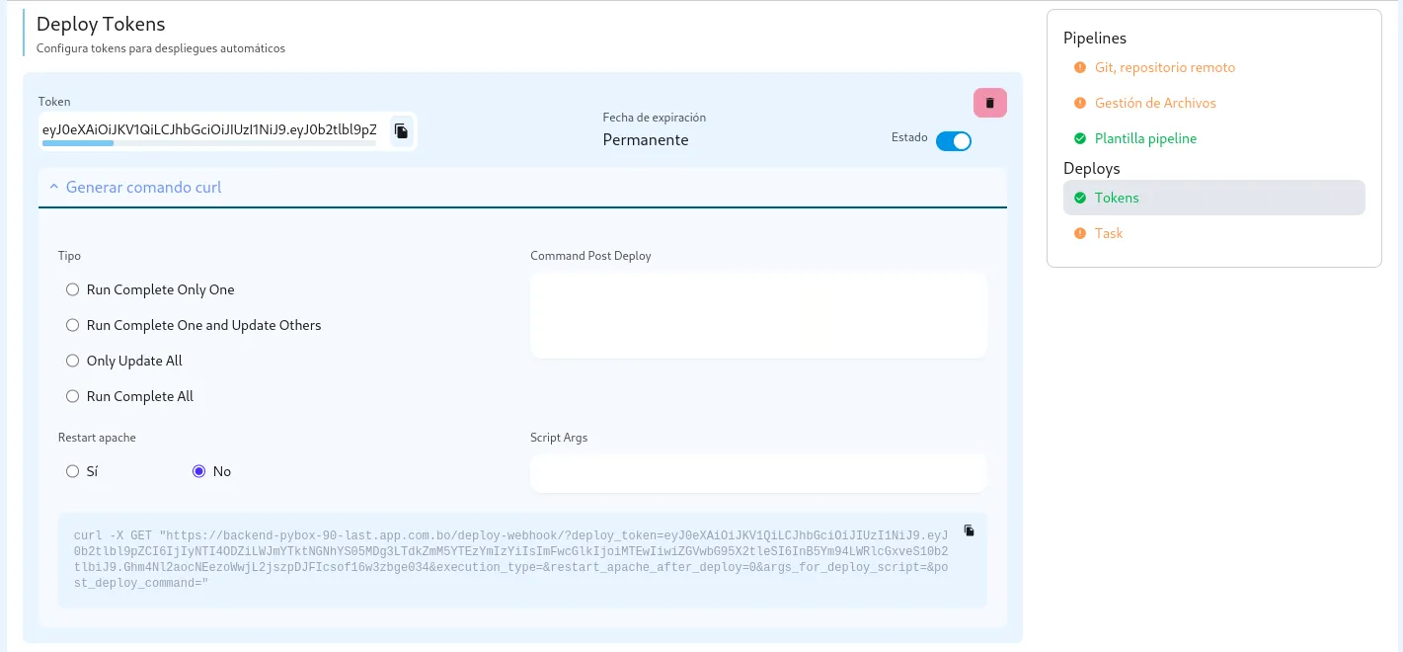Focus the Command Post Deploy text area
The height and width of the screenshot is (652, 1403).
(x=758, y=315)
